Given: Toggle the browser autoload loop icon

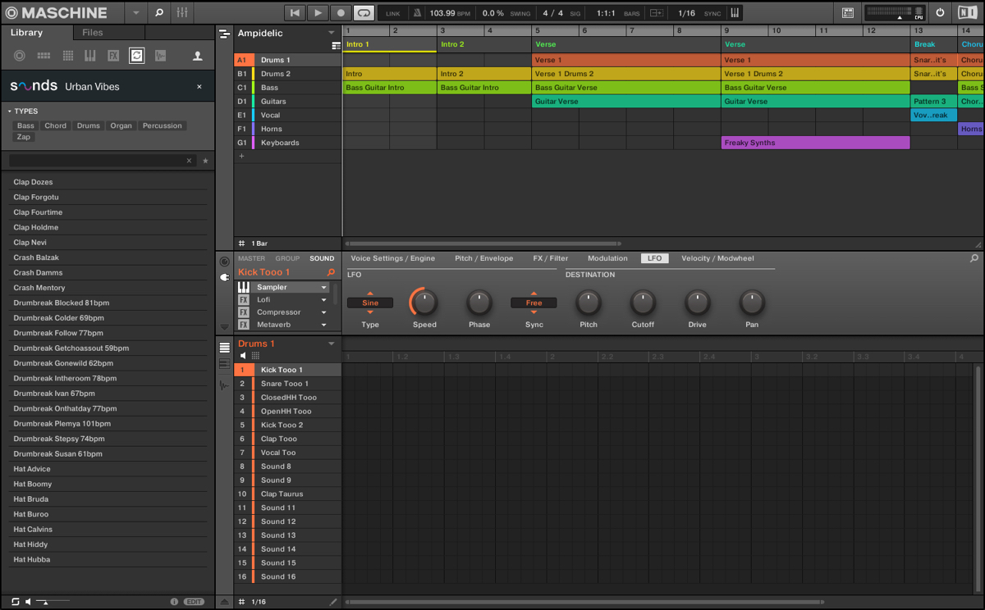Looking at the screenshot, I should [15, 602].
